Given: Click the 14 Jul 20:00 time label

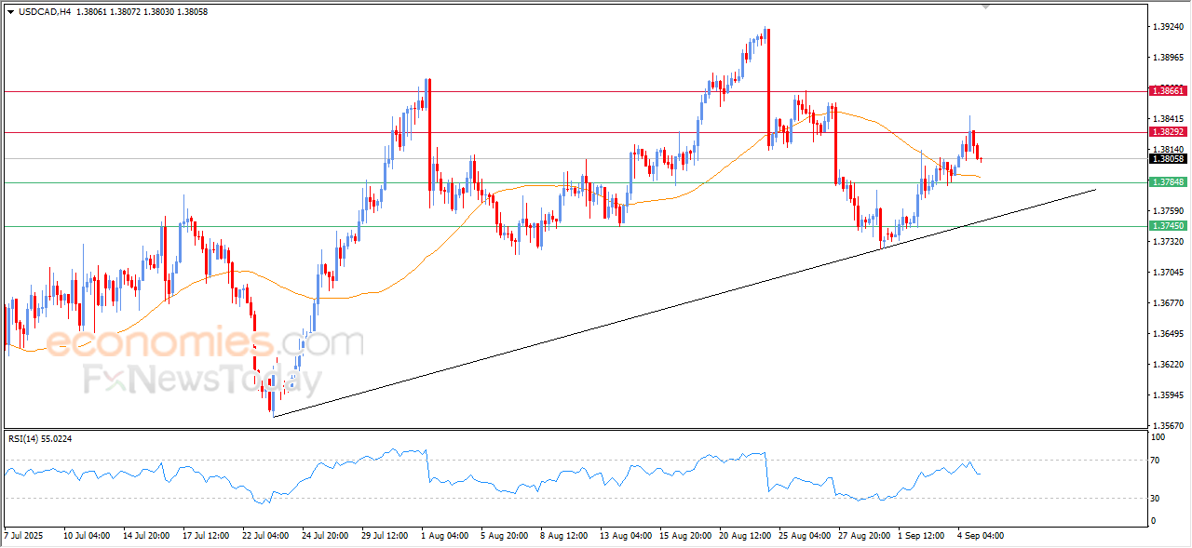Looking at the screenshot, I should pyautogui.click(x=145, y=536).
